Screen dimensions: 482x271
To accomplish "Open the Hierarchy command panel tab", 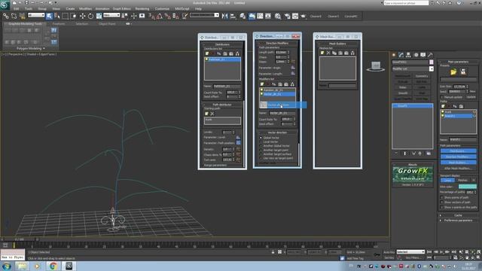I will (408, 55).
